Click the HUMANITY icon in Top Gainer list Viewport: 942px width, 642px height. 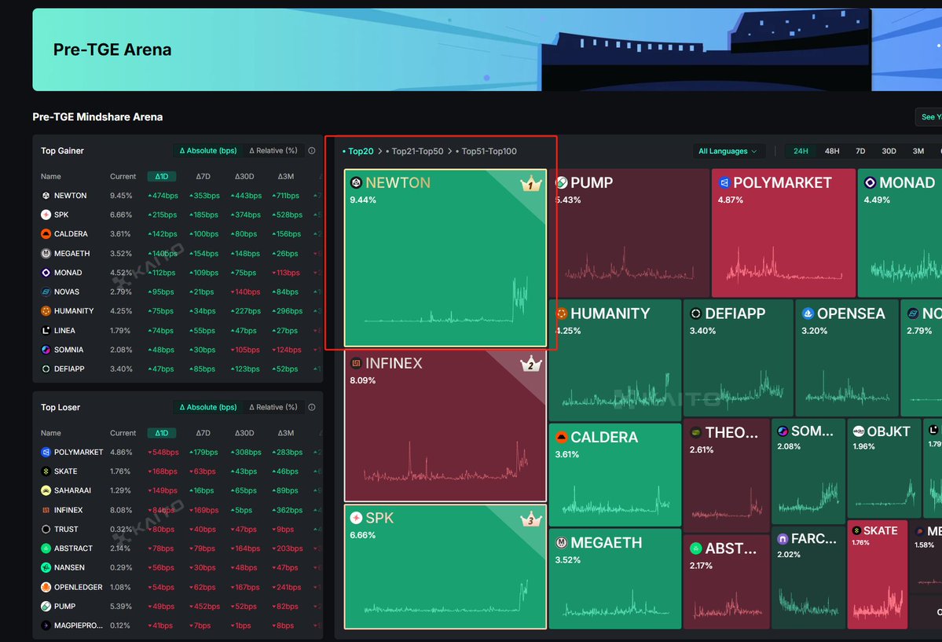click(46, 310)
